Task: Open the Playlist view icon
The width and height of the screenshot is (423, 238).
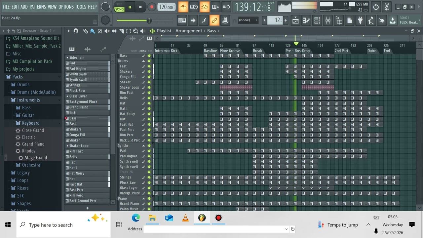Action: (295, 20)
